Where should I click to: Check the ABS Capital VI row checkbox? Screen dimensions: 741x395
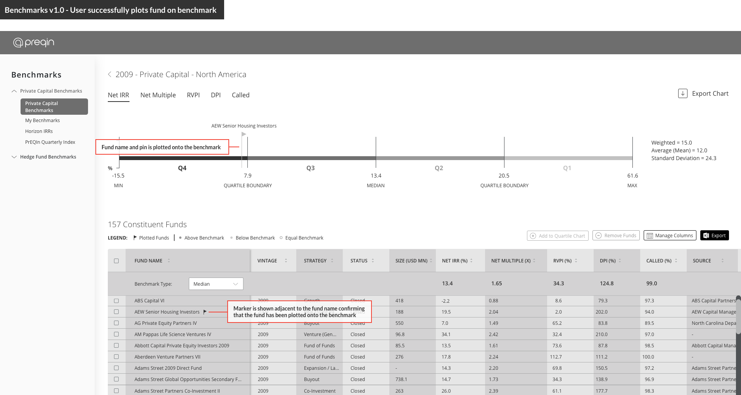coord(116,301)
